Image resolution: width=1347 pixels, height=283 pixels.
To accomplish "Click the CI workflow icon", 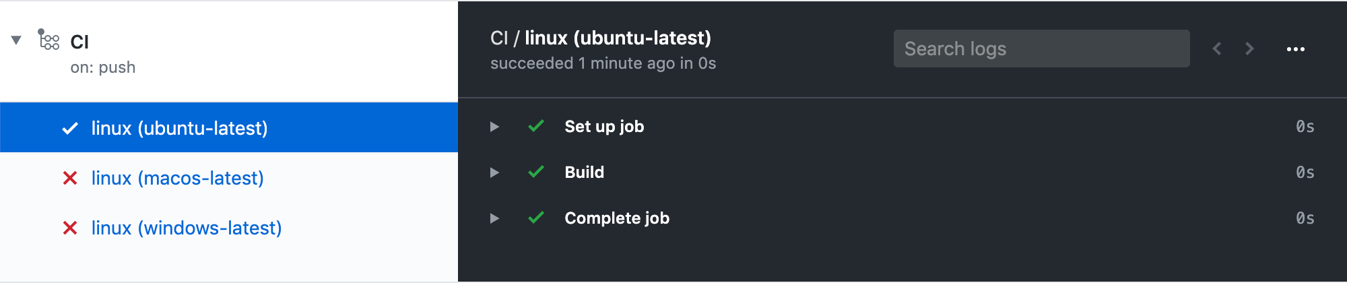I will (48, 40).
